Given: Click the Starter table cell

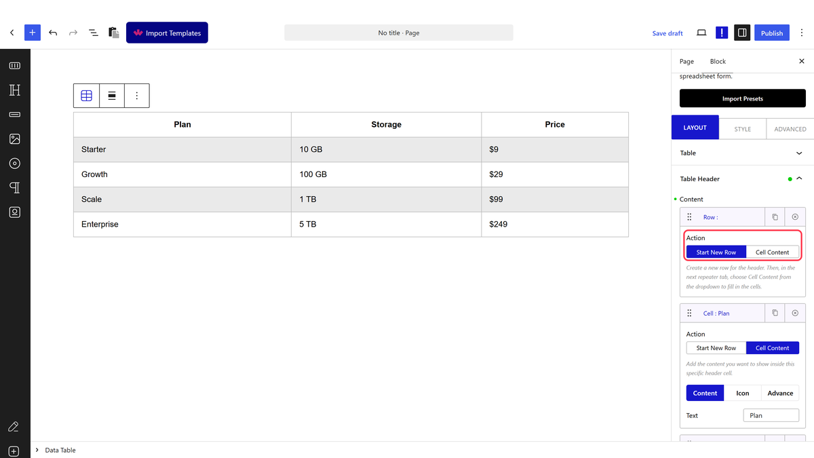Looking at the screenshot, I should tap(182, 149).
